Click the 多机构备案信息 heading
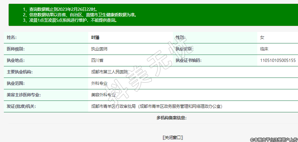This screenshot has width=298, height=142. point(172,118)
